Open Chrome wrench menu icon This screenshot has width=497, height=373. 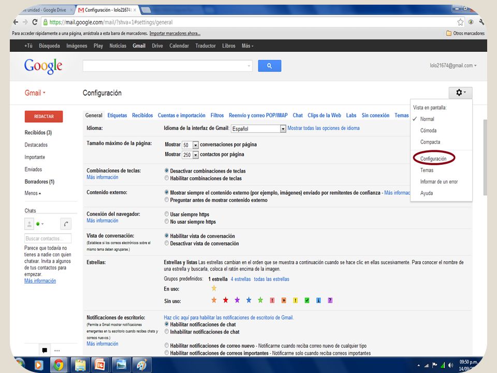click(481, 22)
